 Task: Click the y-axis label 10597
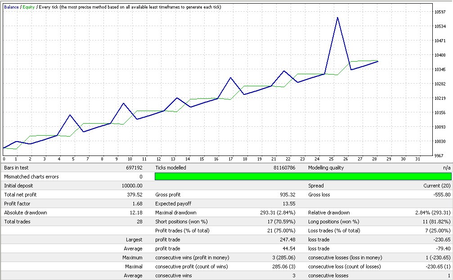coord(440,12)
